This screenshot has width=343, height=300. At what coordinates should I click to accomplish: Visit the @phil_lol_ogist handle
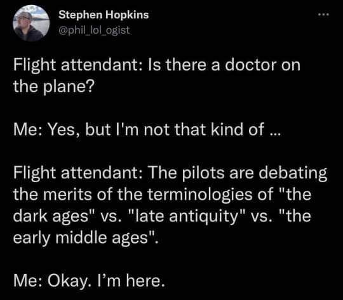[94, 30]
